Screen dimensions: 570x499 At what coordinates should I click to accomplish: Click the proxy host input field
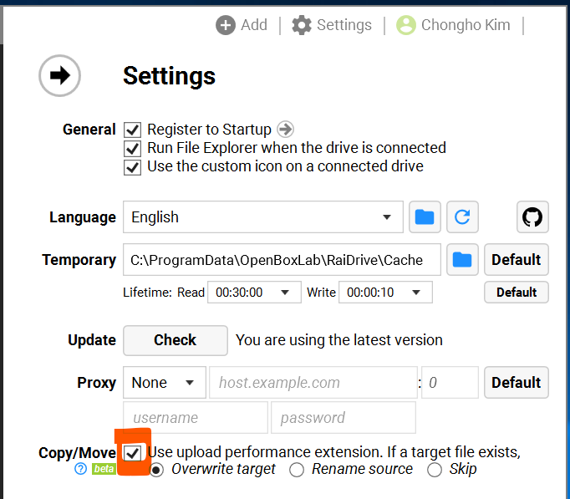pos(313,383)
